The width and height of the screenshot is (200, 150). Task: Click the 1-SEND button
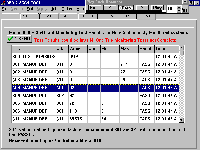coord(19,39)
